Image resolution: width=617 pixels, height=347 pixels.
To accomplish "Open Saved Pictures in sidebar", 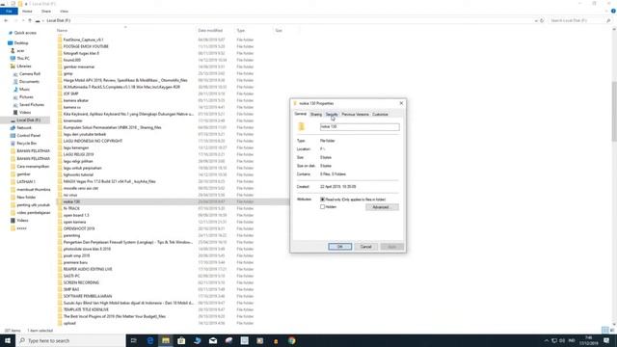I will 32,105.
